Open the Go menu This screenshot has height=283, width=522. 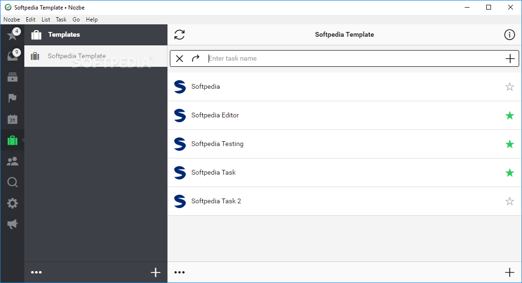[x=76, y=20]
